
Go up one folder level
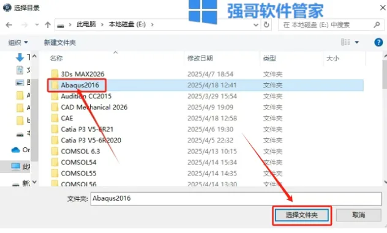tap(48, 25)
